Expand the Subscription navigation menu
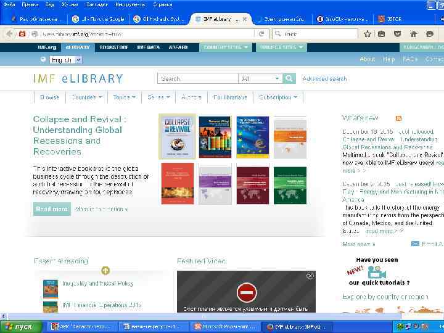This screenshot has height=333, width=444. coord(278,97)
